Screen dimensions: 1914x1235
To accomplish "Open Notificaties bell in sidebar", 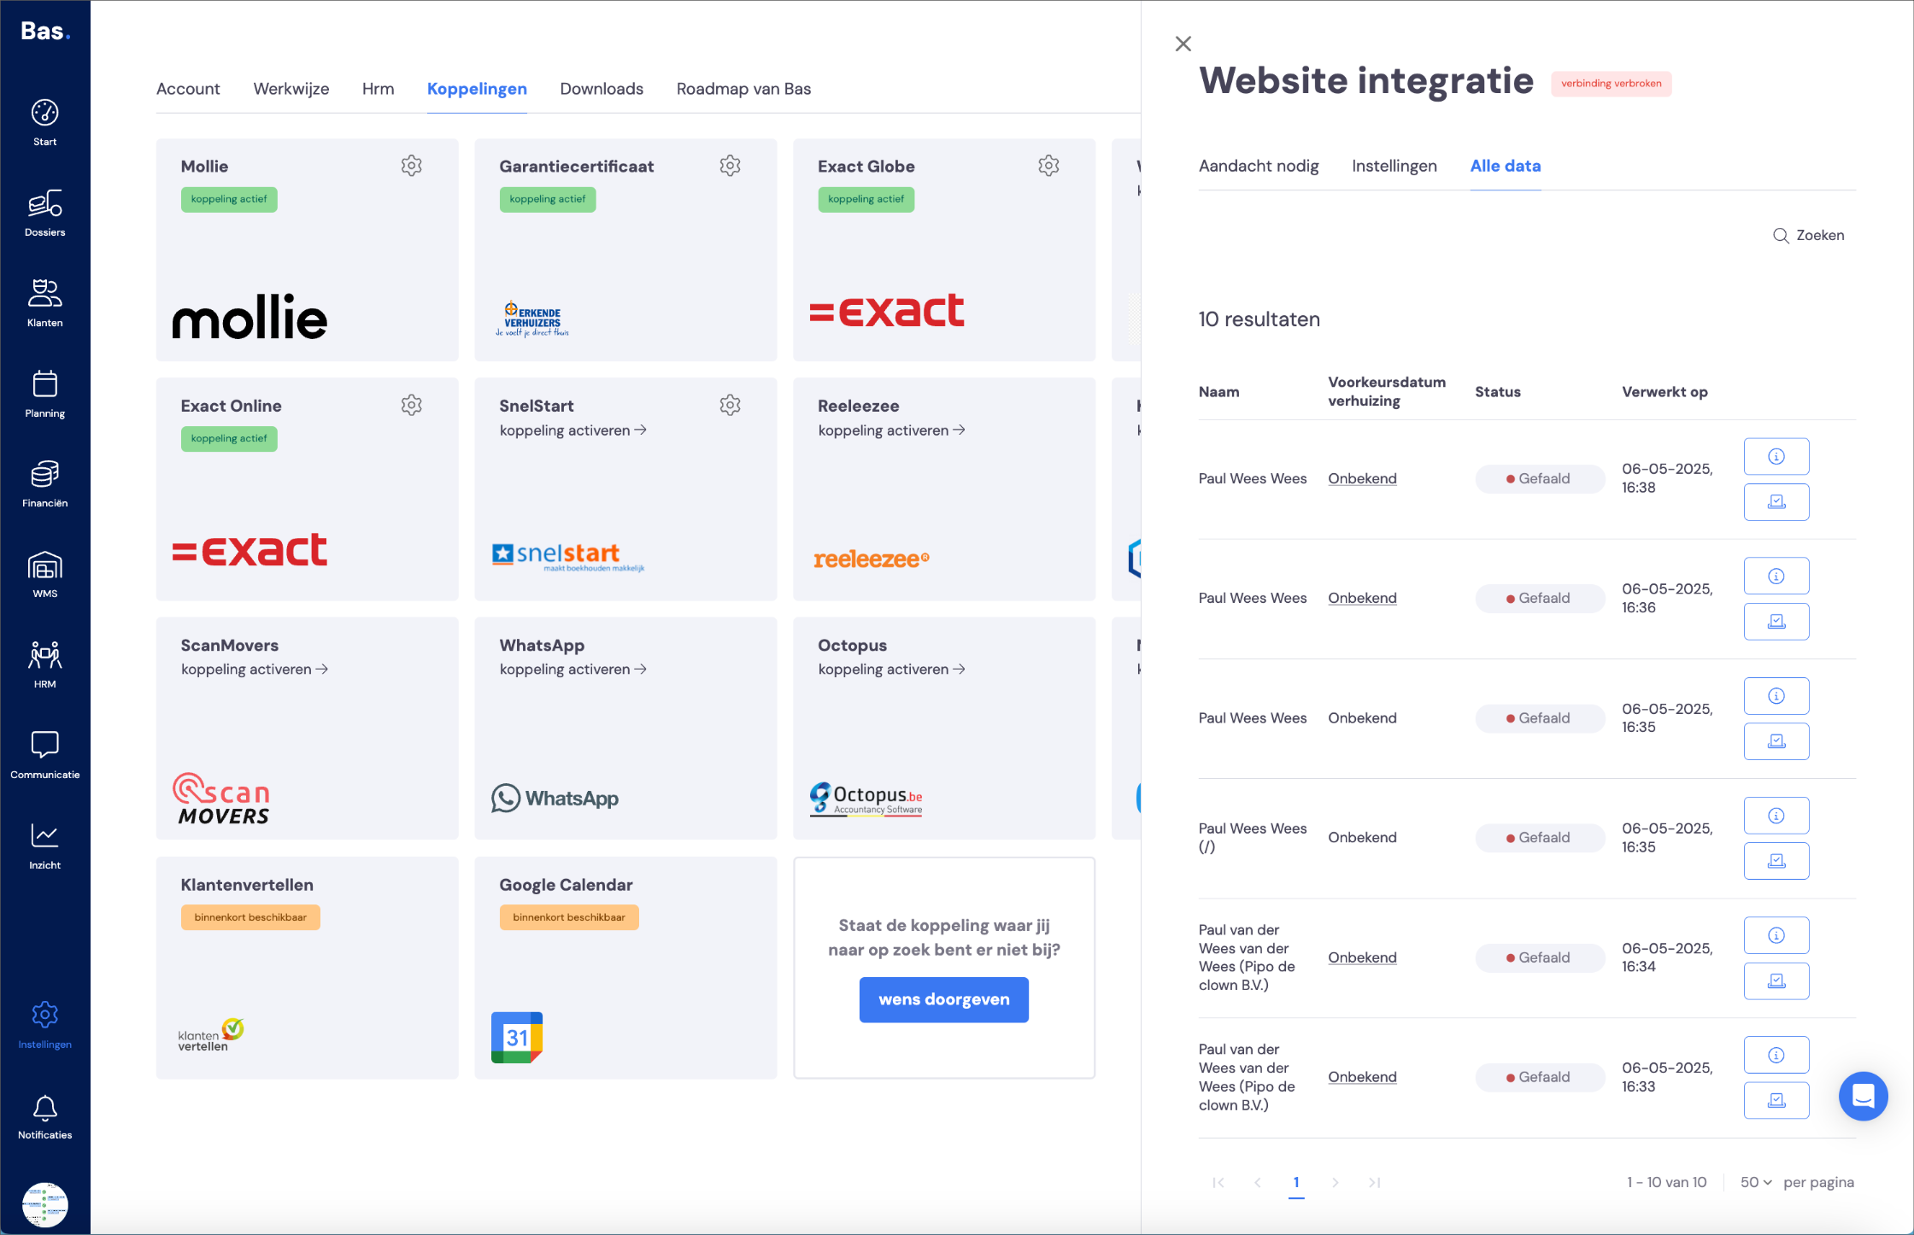I will pos(44,1116).
